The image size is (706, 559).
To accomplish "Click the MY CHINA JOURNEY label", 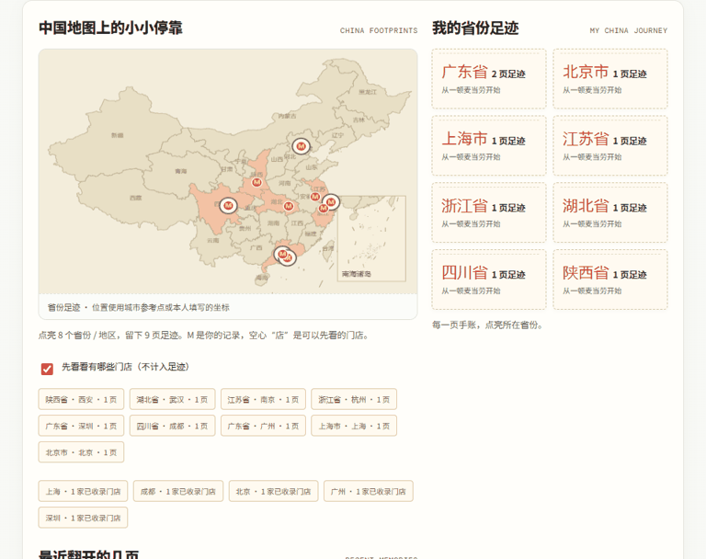I will pyautogui.click(x=629, y=30).
